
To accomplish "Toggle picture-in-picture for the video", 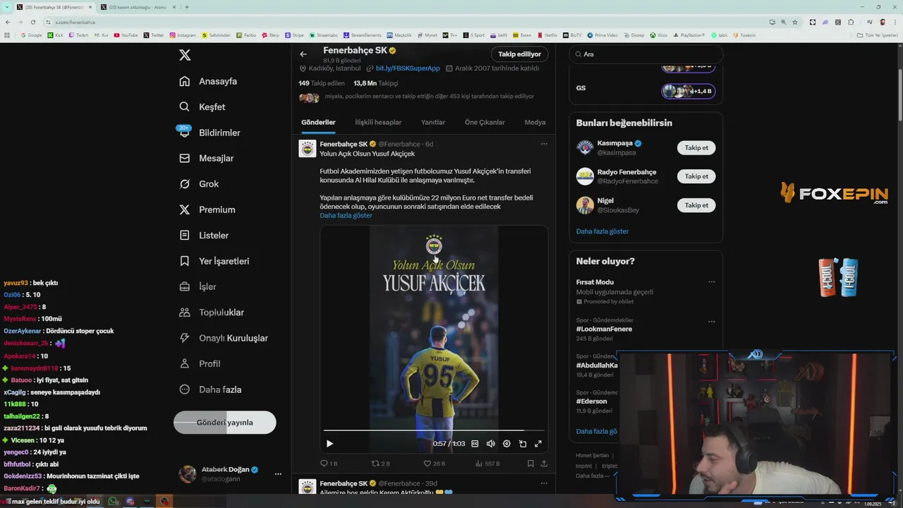I will (523, 444).
